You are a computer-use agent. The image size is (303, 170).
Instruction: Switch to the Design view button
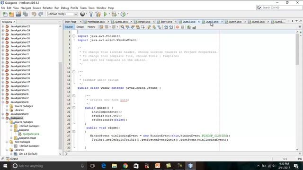point(80,27)
